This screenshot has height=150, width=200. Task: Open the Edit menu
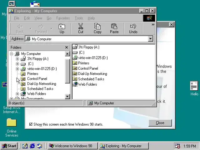pyautogui.click(x=27, y=18)
